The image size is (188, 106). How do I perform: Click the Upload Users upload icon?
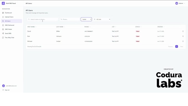point(3,17)
